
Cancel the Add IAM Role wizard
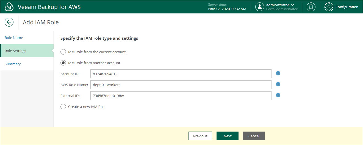[x=254, y=136]
